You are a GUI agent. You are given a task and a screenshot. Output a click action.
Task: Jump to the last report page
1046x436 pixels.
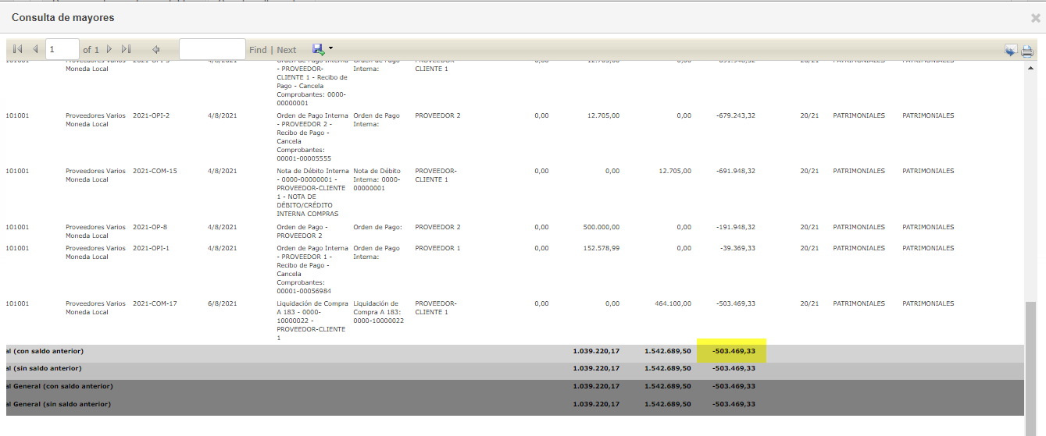pyautogui.click(x=127, y=49)
